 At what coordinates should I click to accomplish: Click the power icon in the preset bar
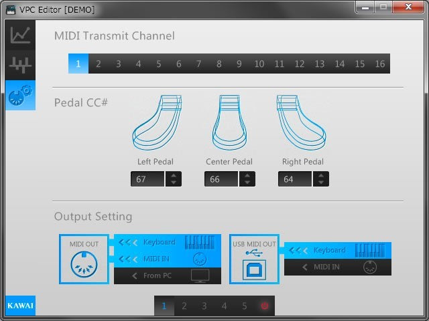pos(265,306)
